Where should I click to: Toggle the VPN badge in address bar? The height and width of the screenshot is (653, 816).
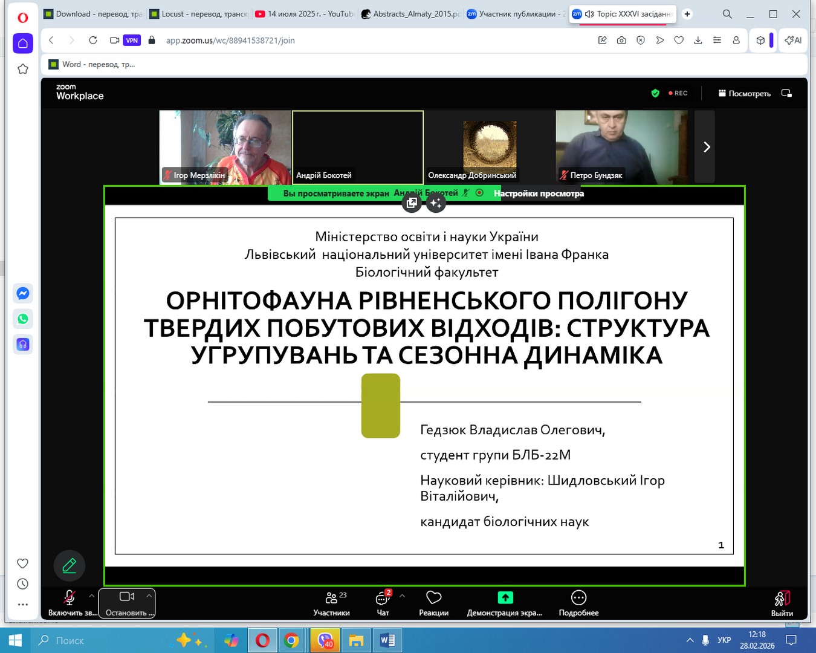(132, 41)
